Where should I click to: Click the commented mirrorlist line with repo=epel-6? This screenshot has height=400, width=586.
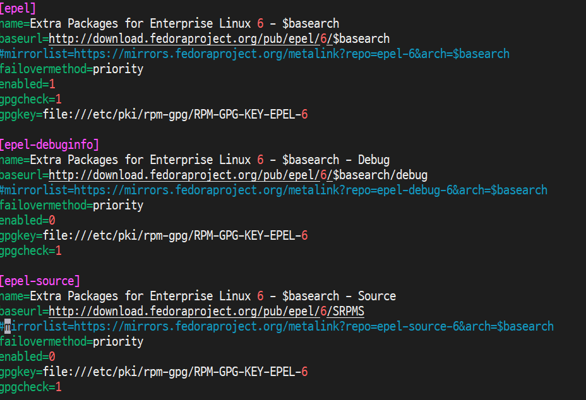tap(254, 54)
